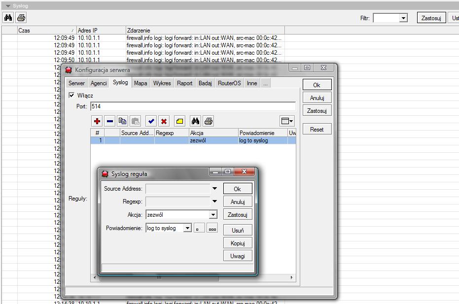The height and width of the screenshot is (304, 459).
Task: Click Zastosuj next to the Filtr field
Action: click(x=431, y=18)
